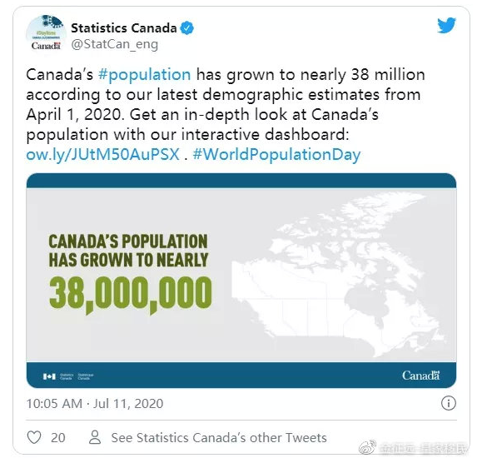Click the 20 likes count

tap(57, 438)
